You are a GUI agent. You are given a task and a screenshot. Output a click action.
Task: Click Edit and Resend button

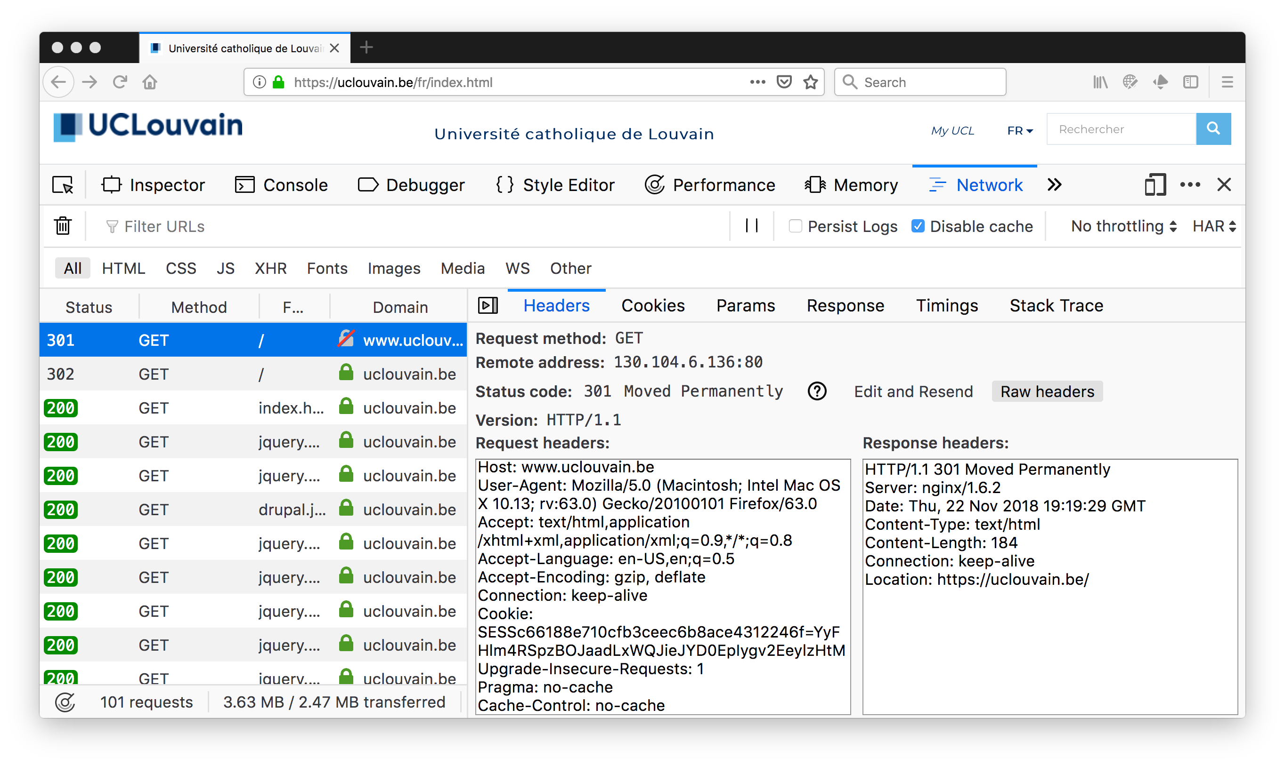[913, 391]
